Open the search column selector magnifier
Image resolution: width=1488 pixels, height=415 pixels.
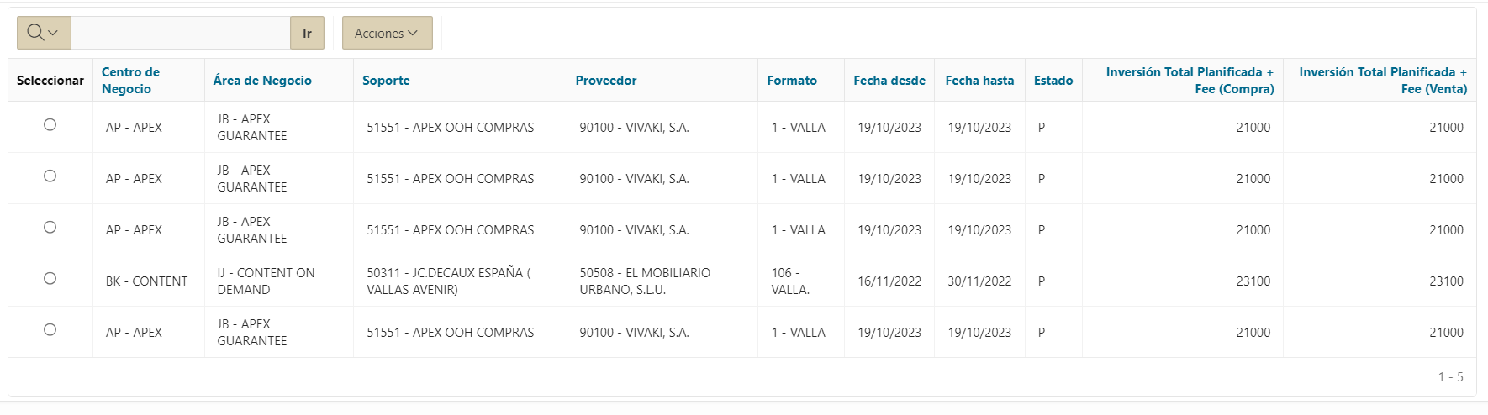[x=43, y=33]
